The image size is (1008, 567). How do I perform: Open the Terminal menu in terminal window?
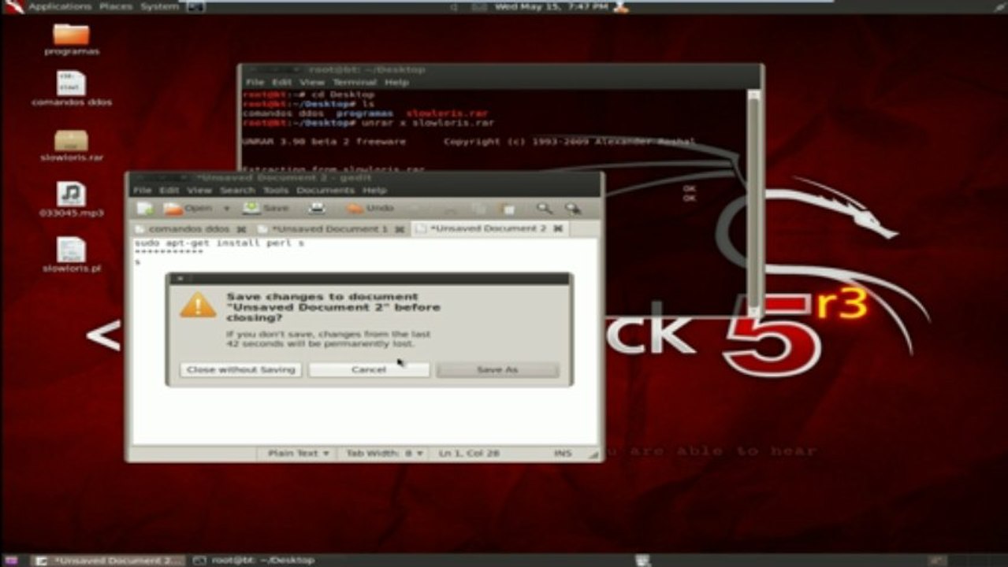[x=355, y=82]
